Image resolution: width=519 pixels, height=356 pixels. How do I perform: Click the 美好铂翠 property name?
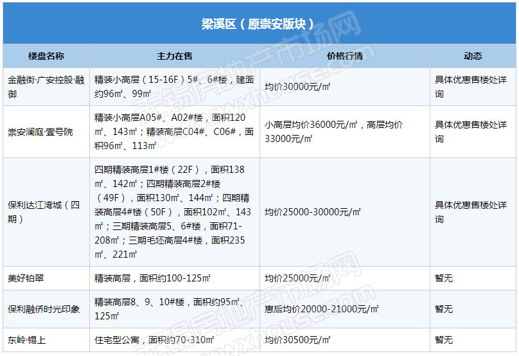point(26,278)
